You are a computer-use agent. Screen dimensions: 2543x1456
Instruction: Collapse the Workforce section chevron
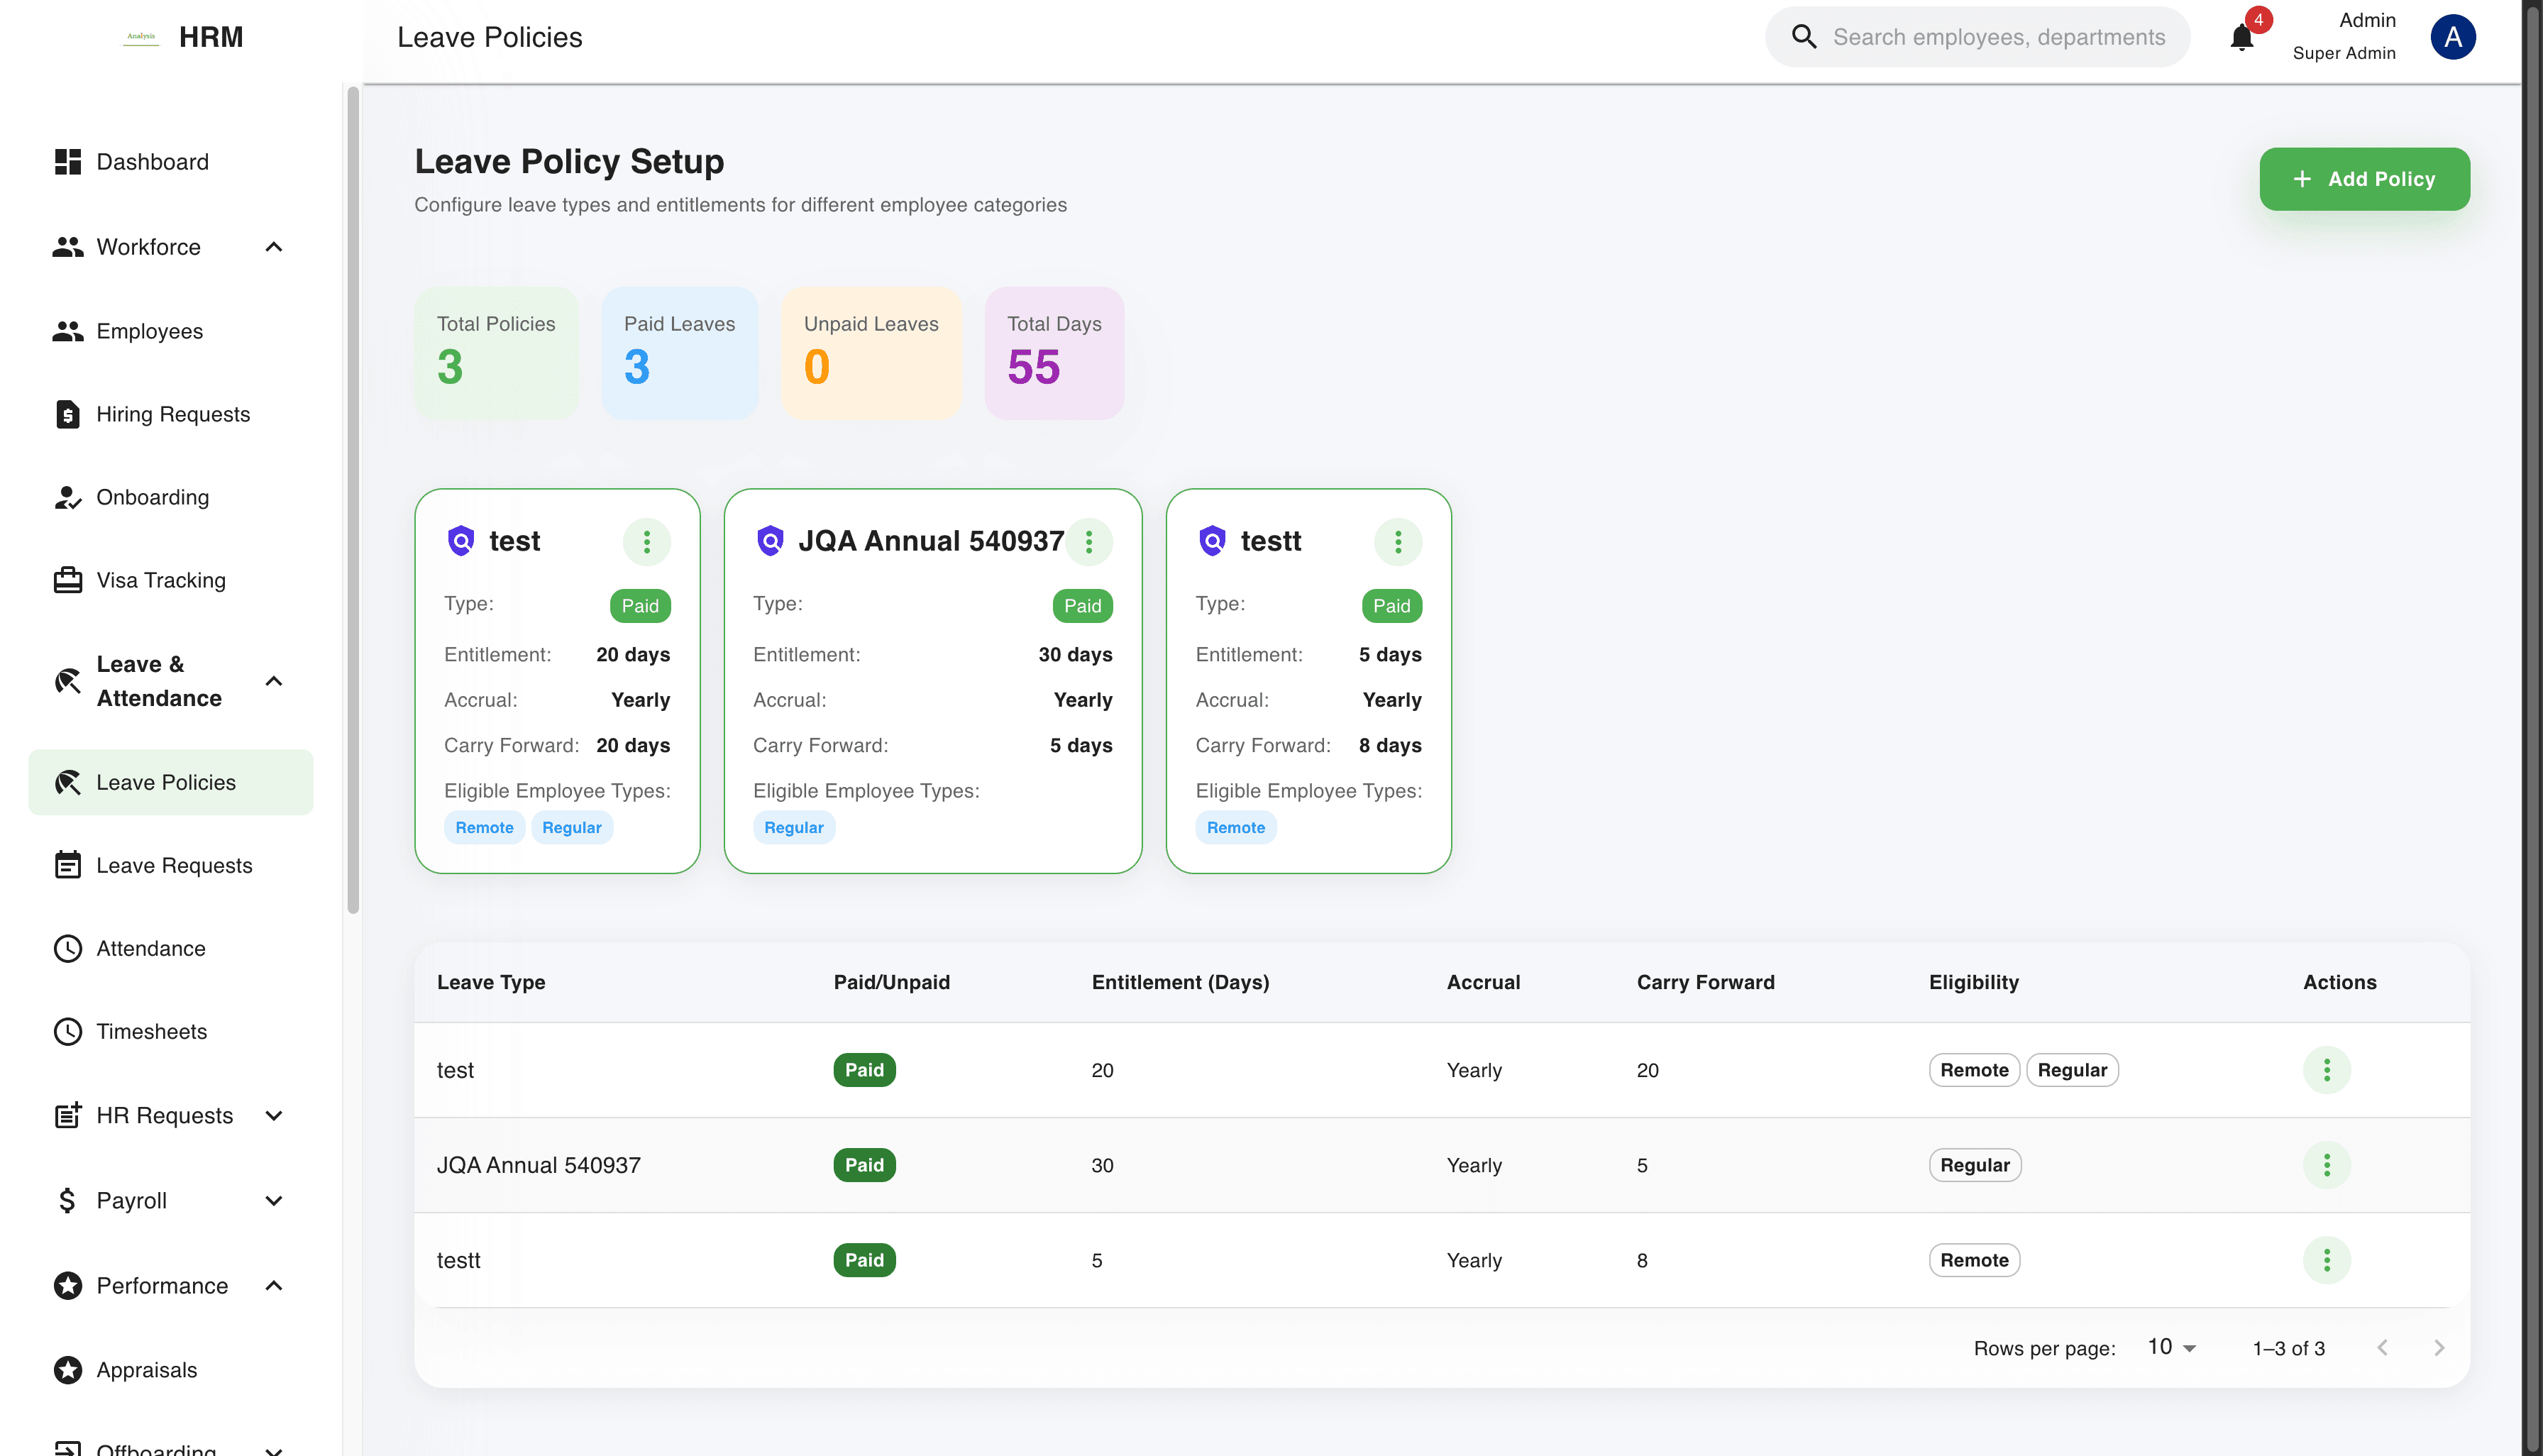[x=273, y=247]
